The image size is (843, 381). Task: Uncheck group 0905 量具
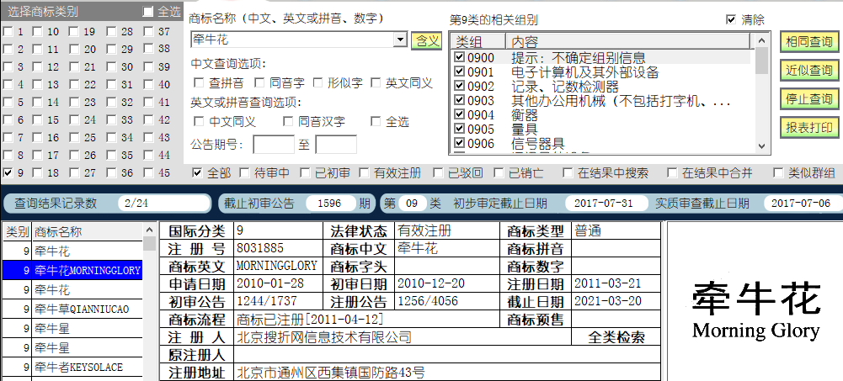click(x=460, y=129)
